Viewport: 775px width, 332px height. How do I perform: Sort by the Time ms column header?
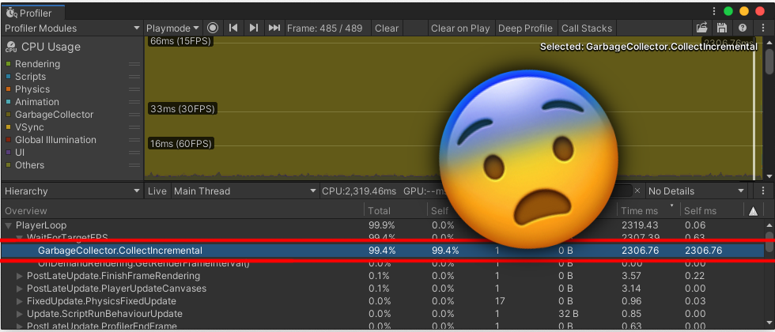coord(648,211)
